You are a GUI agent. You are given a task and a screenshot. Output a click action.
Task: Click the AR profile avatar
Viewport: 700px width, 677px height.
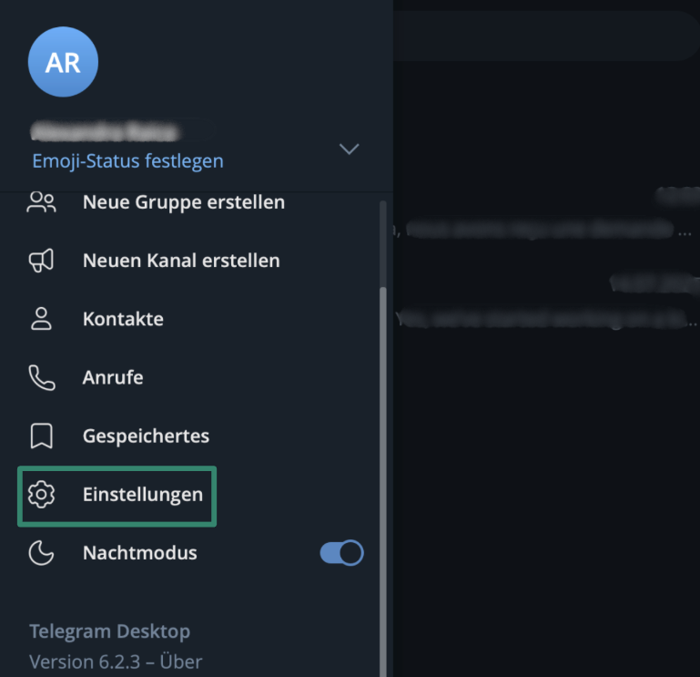[63, 62]
